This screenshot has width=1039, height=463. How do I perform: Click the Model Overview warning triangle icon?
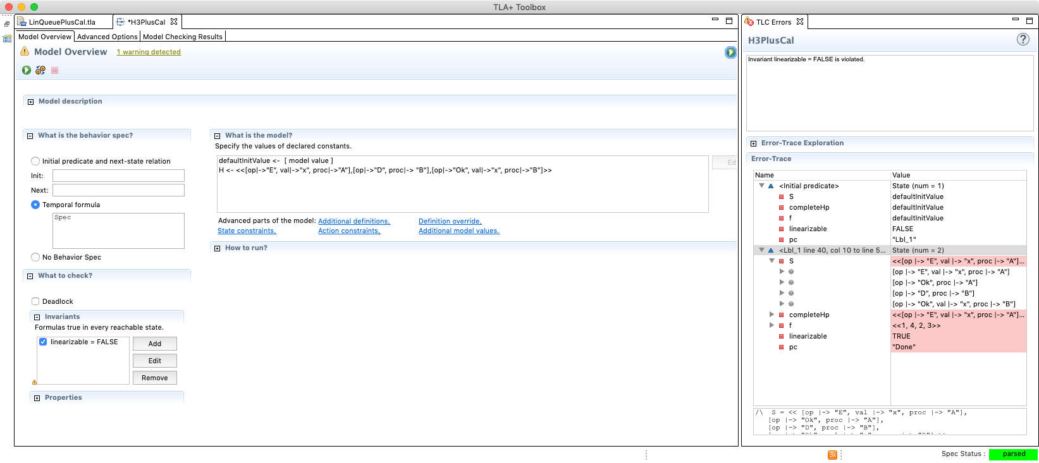point(25,51)
